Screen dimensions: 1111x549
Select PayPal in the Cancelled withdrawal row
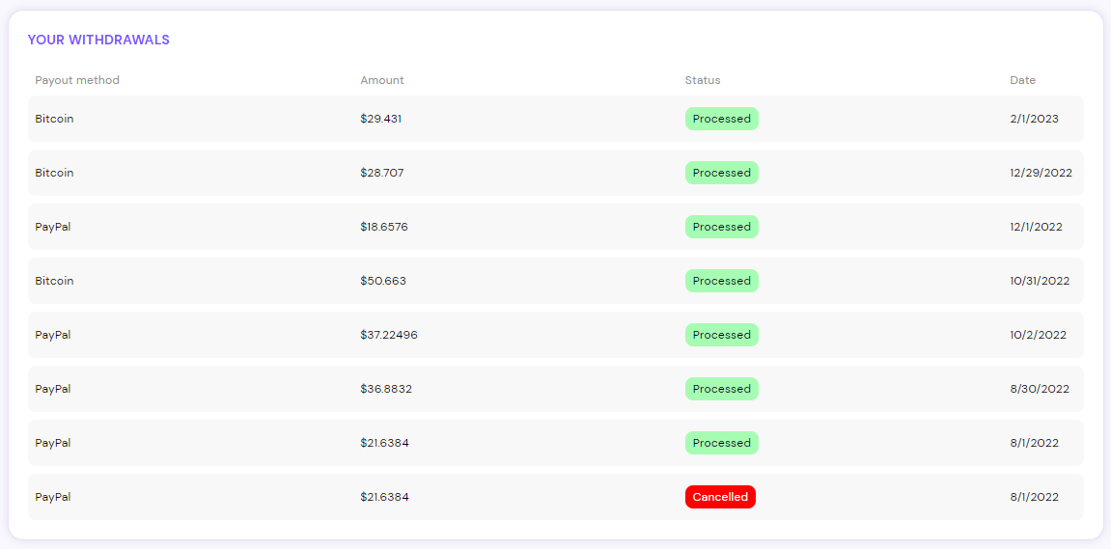(53, 497)
